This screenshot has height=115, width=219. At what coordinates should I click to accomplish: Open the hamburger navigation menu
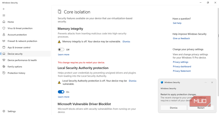(4, 15)
